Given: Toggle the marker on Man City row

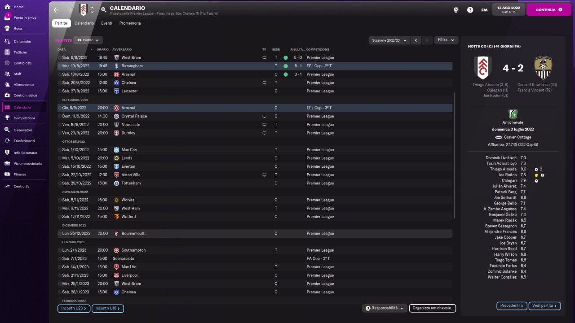Looking at the screenshot, I should pos(60,150).
